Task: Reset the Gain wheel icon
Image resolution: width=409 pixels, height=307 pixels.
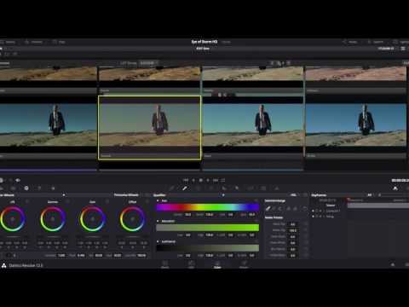Action: click(x=107, y=201)
